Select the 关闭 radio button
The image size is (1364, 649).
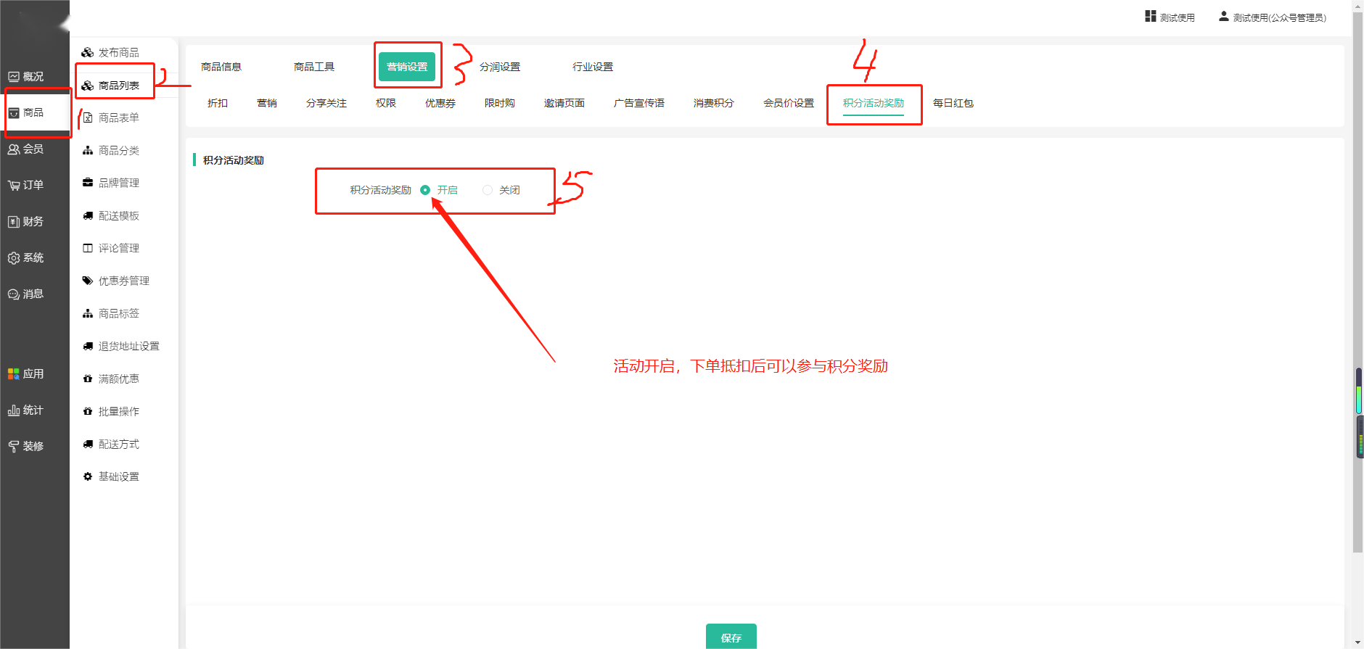pyautogui.click(x=488, y=190)
